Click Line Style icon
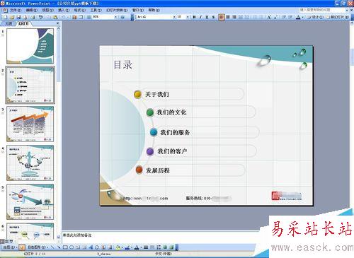 [146, 247]
